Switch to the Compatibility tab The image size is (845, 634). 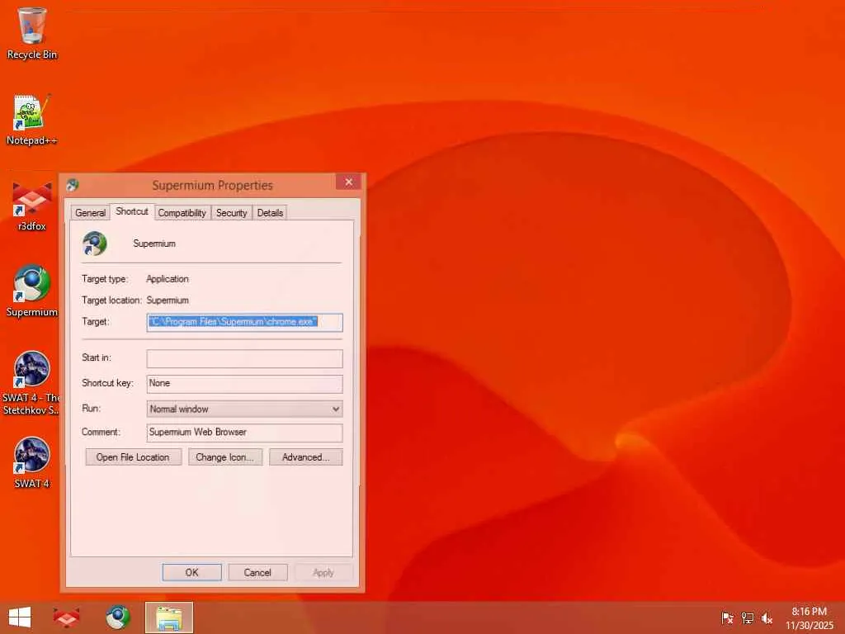tap(182, 212)
